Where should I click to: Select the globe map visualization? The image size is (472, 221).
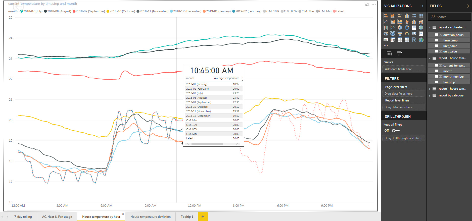421,28
